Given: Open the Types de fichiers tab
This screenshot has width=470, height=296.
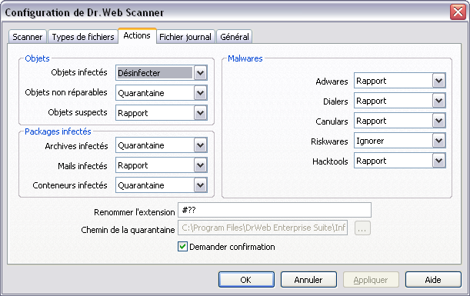Looking at the screenshot, I should (83, 37).
